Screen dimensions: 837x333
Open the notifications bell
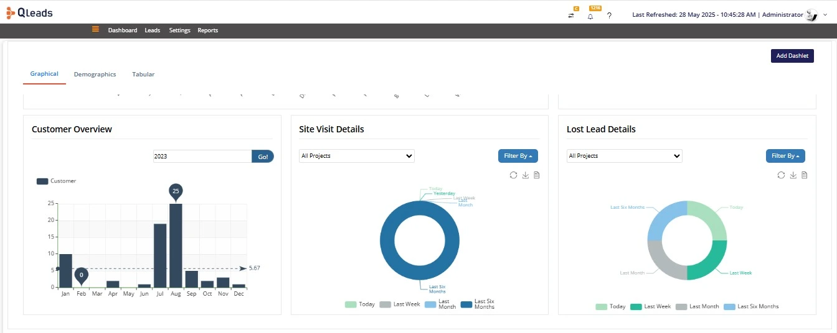pyautogui.click(x=590, y=16)
